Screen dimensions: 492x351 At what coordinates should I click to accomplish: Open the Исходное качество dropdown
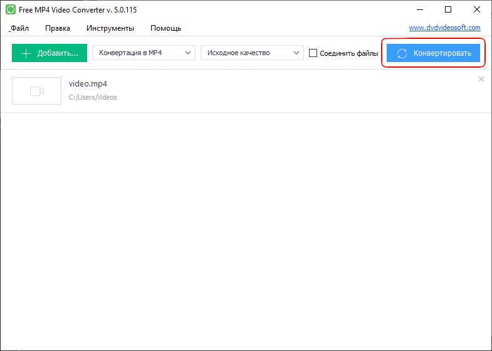252,53
